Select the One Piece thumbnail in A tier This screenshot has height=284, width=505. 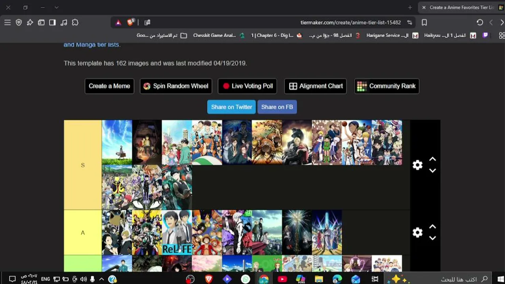pyautogui.click(x=207, y=232)
